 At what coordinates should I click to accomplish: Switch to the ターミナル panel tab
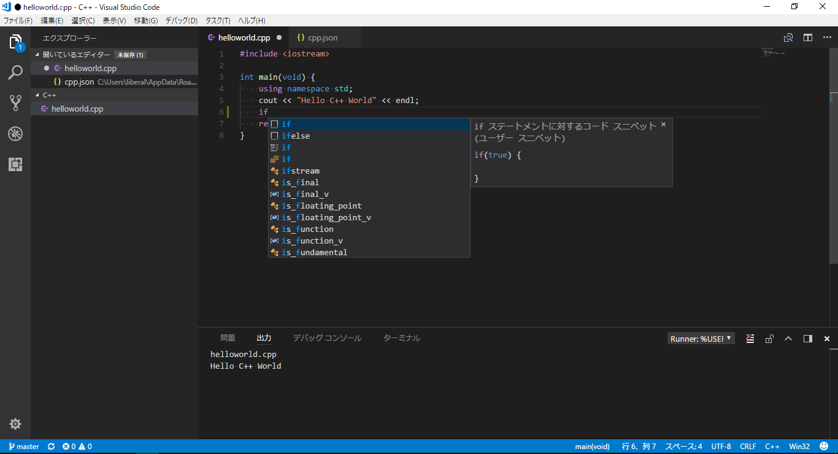(x=402, y=338)
